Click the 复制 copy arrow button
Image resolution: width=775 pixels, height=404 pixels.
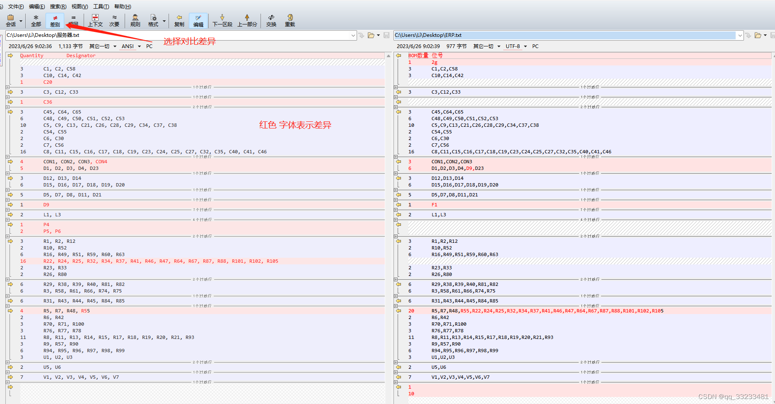[179, 20]
